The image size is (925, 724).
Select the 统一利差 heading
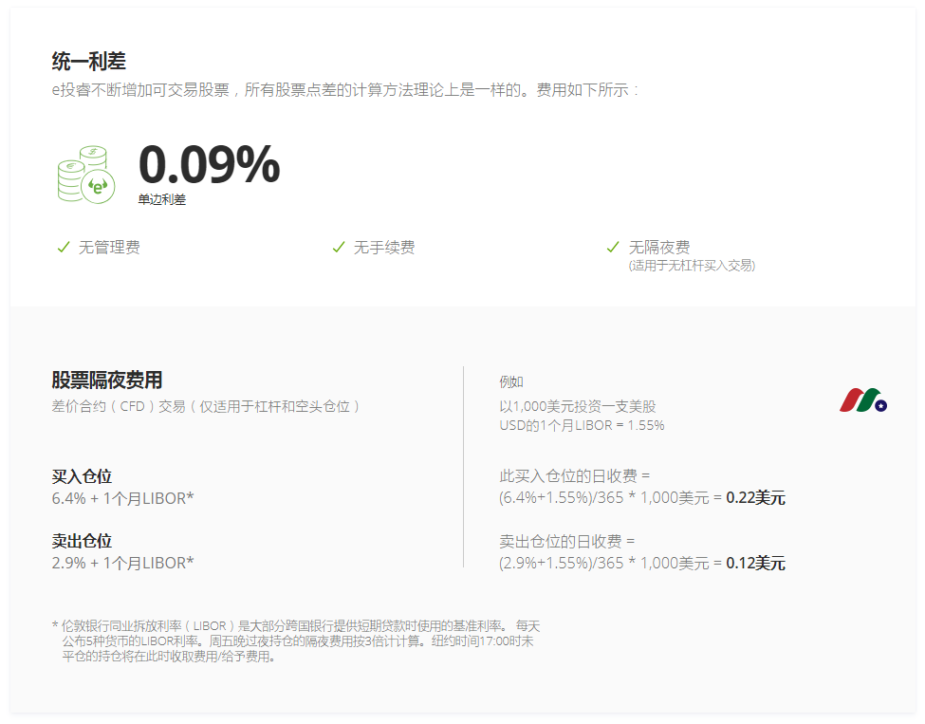point(88,61)
